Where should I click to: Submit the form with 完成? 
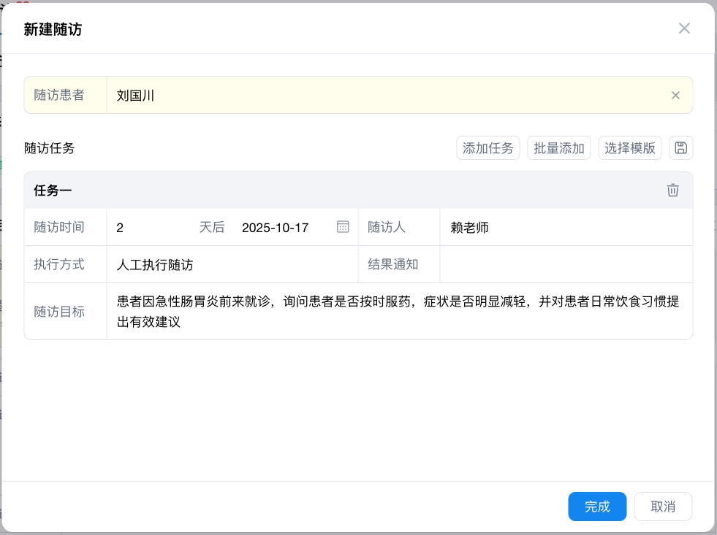coord(597,507)
